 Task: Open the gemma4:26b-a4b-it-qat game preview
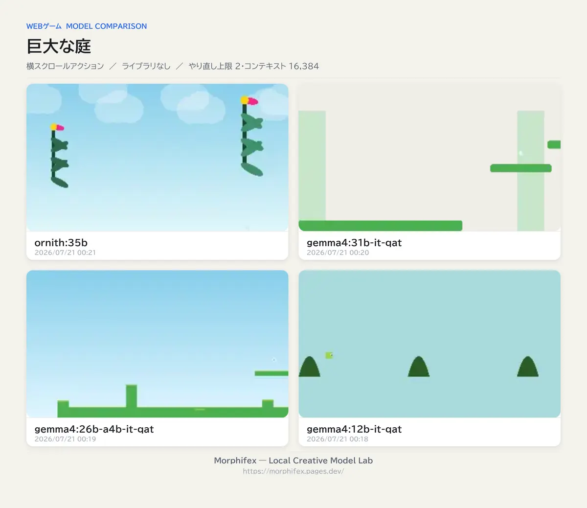click(x=157, y=344)
